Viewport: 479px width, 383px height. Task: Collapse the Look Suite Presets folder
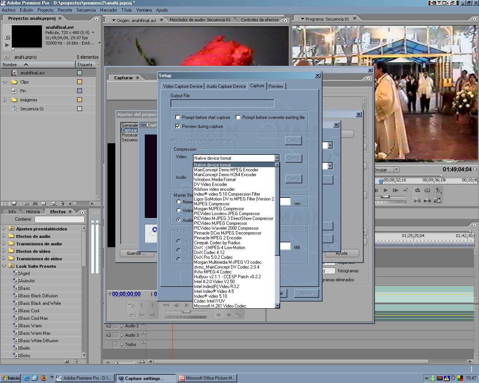[4, 266]
